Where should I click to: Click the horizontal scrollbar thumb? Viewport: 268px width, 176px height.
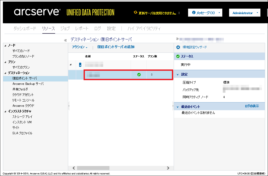[93, 168]
